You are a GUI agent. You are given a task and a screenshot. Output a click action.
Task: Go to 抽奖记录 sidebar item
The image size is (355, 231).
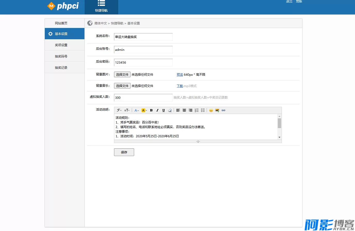click(x=61, y=68)
